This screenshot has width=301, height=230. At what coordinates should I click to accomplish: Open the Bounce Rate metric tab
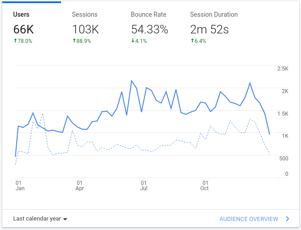point(149,14)
